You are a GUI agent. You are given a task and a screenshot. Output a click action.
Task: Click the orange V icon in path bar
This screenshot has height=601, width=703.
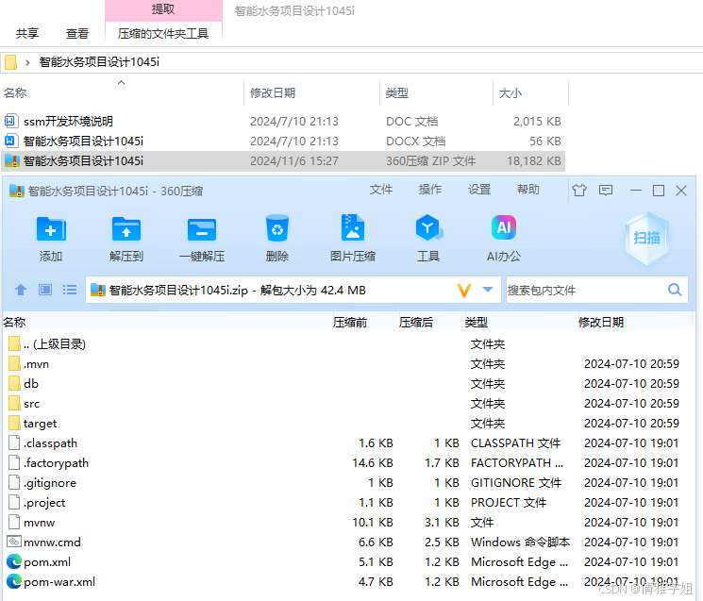(464, 291)
